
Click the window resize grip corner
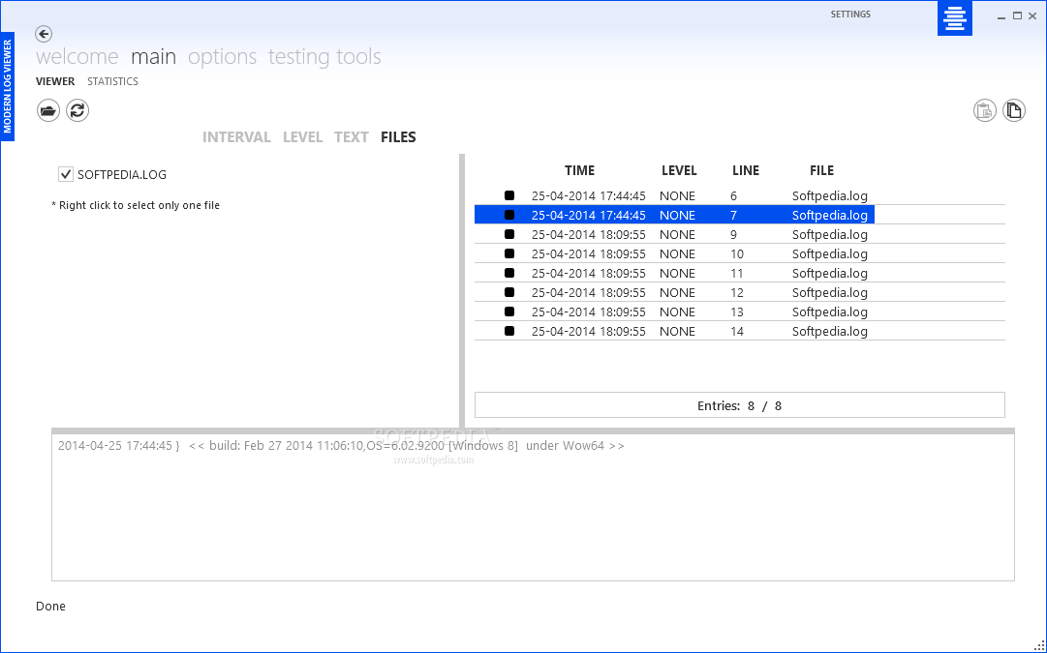[x=1039, y=645]
